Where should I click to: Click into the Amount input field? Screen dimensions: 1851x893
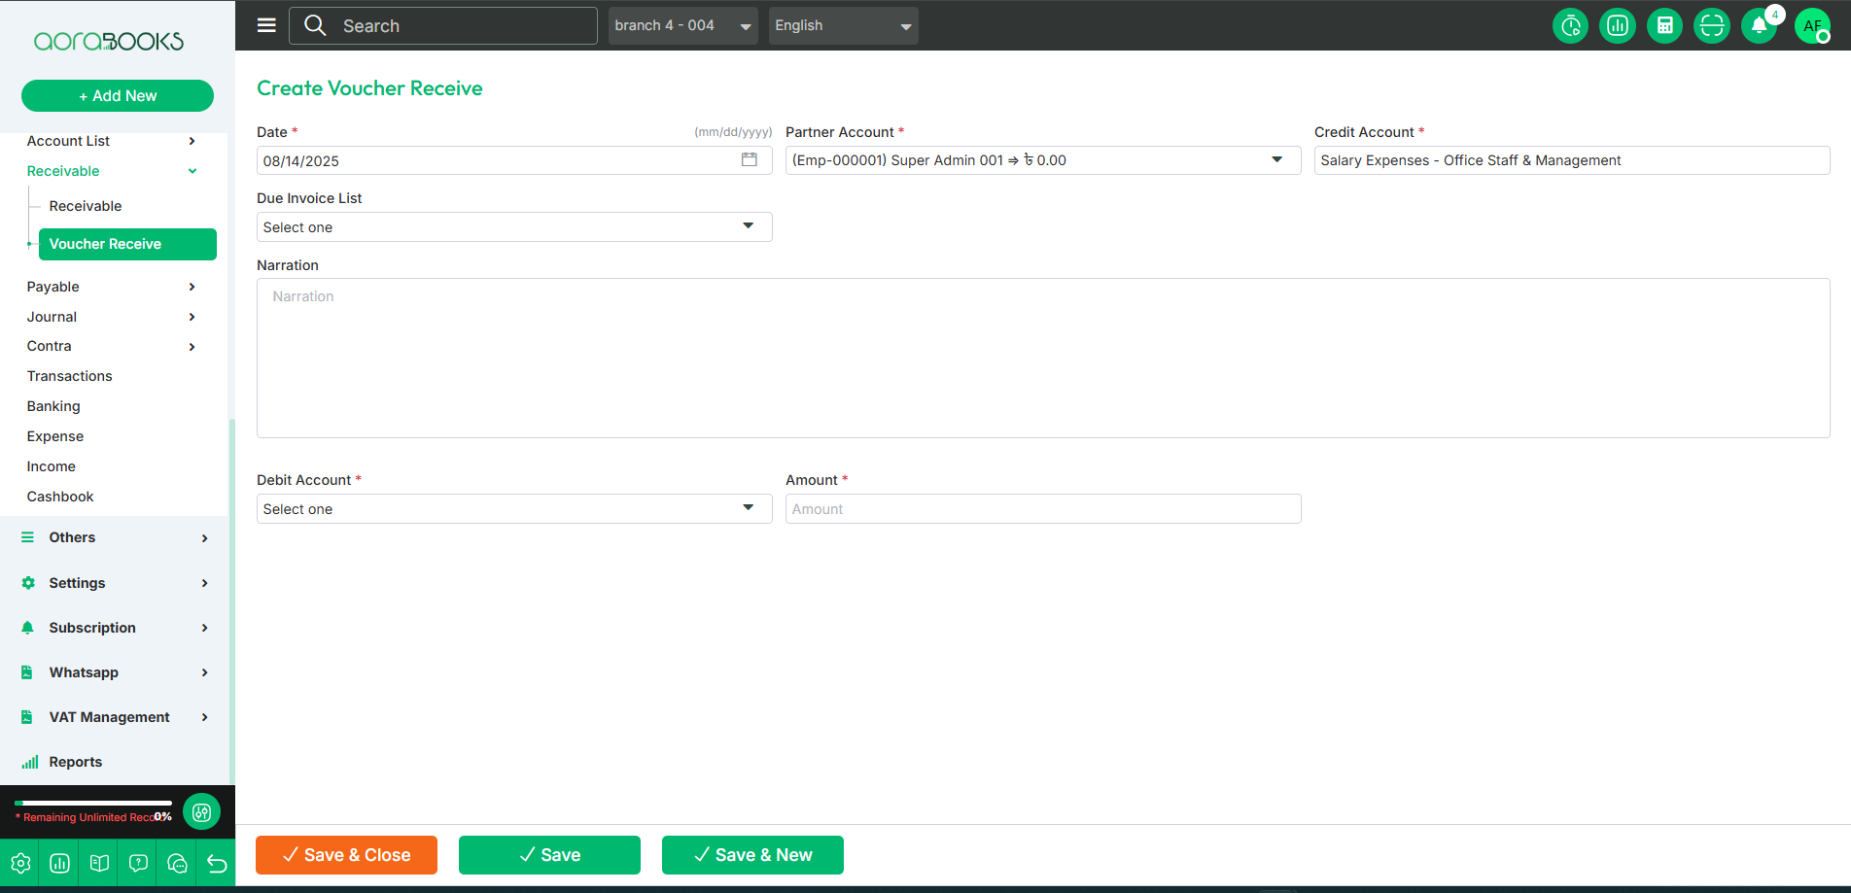click(x=1042, y=509)
